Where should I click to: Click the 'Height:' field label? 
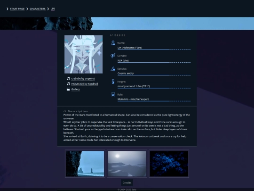click(121, 82)
